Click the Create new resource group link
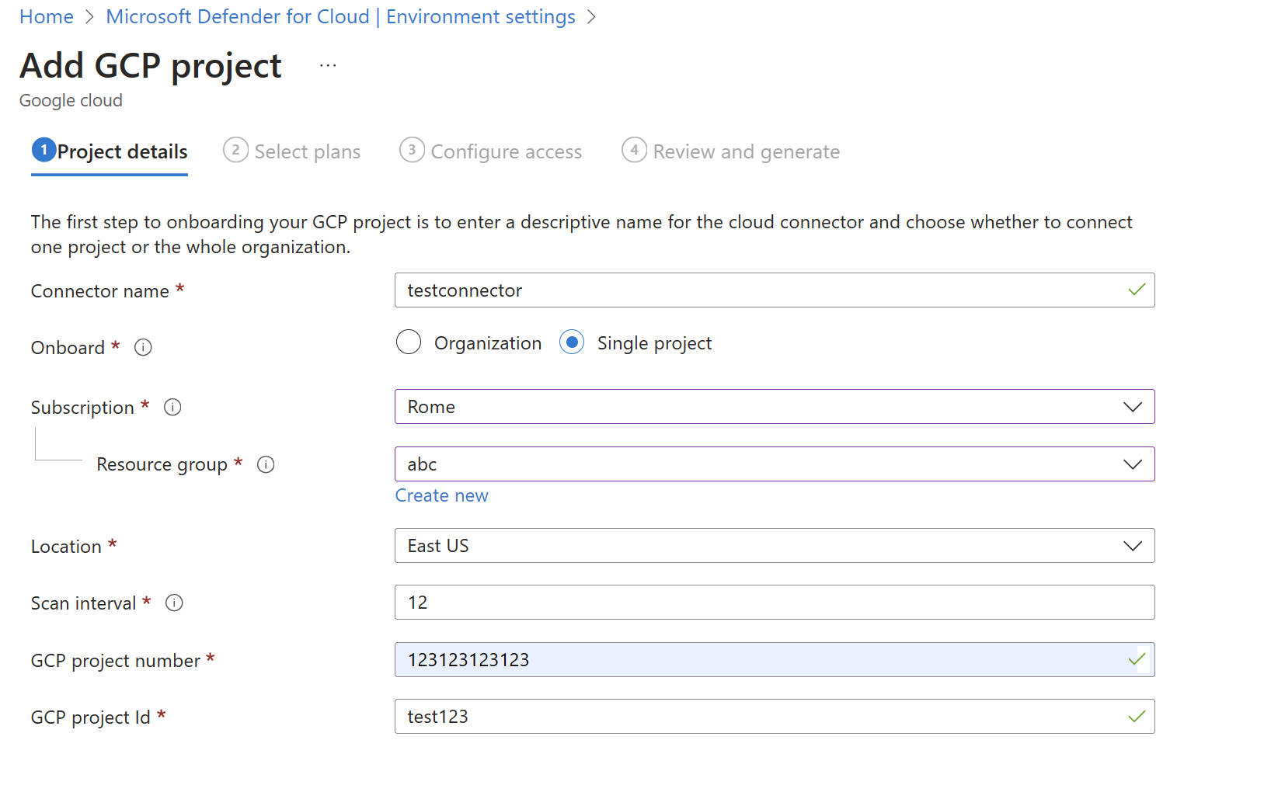The width and height of the screenshot is (1264, 806). 441,495
